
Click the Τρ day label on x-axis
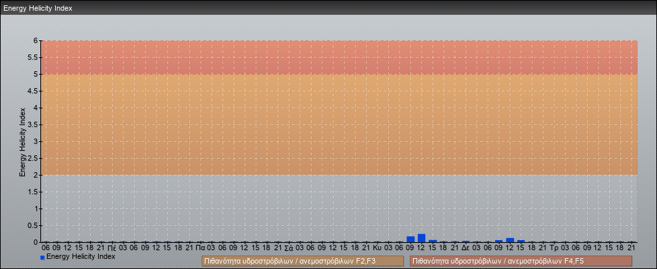click(554, 248)
